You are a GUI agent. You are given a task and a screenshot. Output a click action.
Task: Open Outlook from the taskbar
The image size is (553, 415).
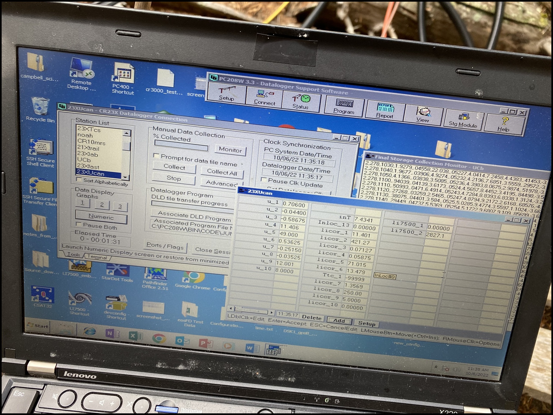182,340
